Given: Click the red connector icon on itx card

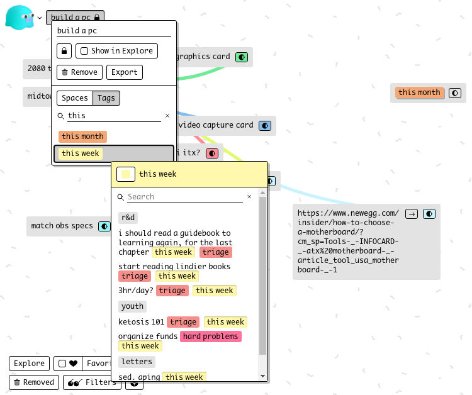Looking at the screenshot, I should pyautogui.click(x=212, y=153).
